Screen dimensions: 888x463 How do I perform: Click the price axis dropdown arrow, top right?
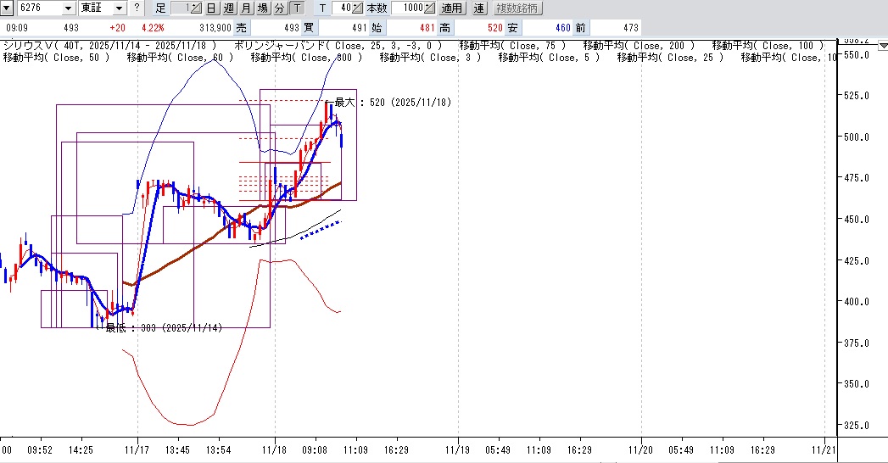point(882,46)
